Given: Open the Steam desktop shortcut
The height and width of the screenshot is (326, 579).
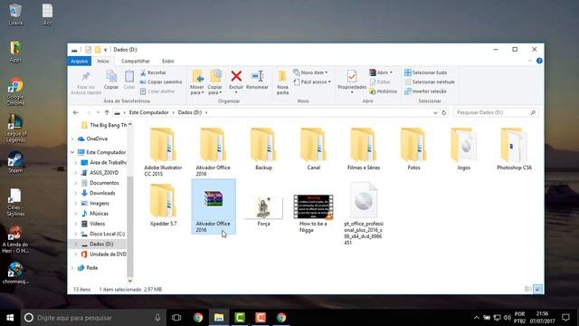Looking at the screenshot, I should click(15, 162).
